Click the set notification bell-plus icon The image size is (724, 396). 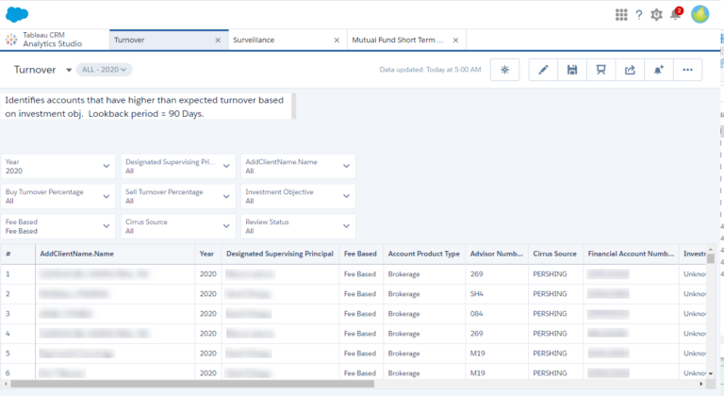click(658, 70)
